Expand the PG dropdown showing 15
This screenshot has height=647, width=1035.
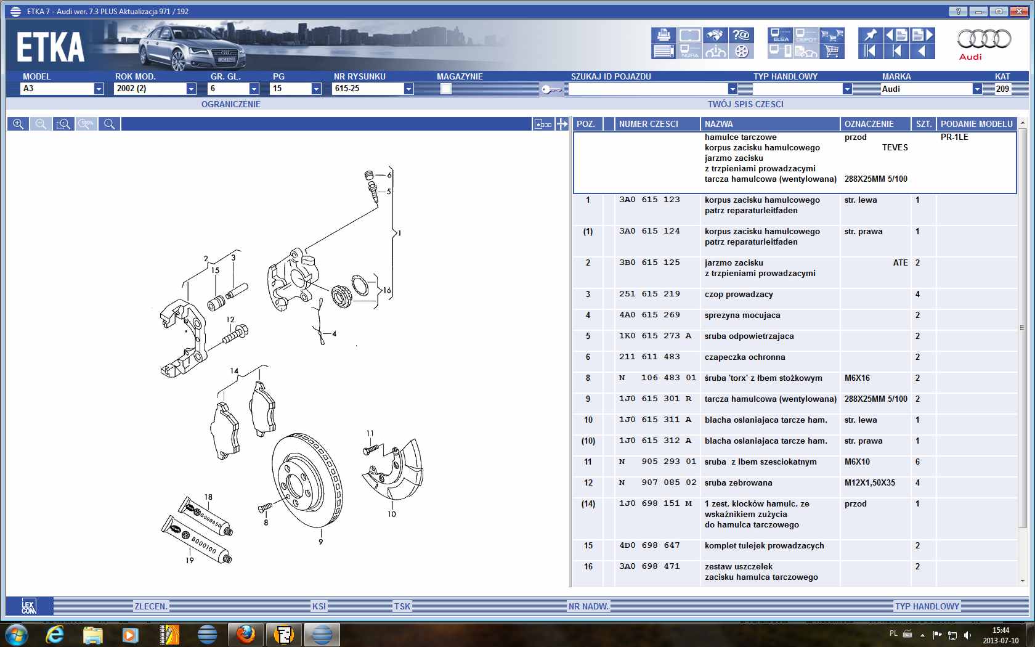click(316, 89)
